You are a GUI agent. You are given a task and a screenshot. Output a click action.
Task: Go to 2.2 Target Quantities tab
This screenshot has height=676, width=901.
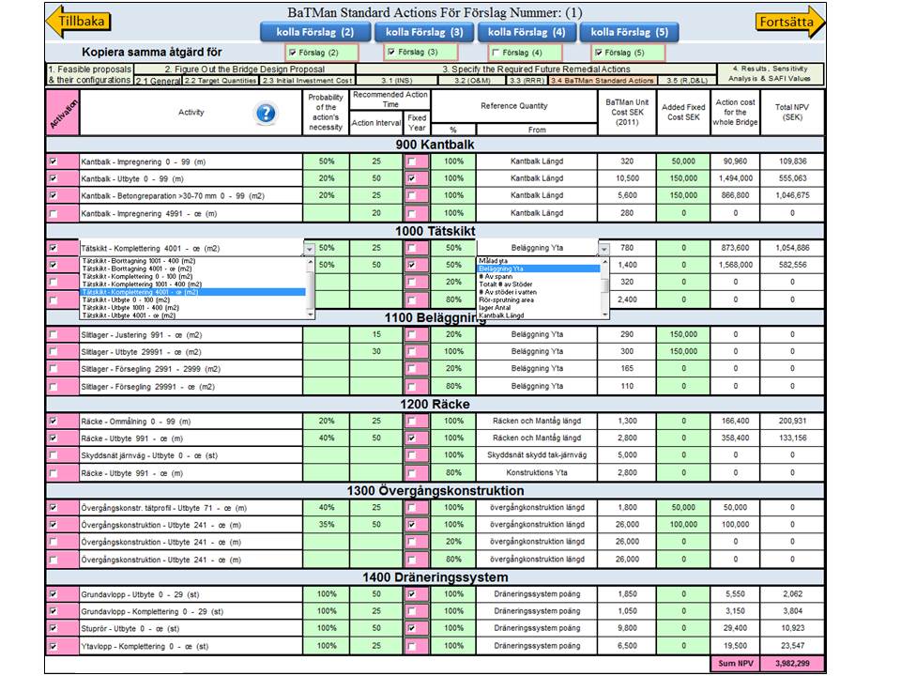[x=221, y=81]
